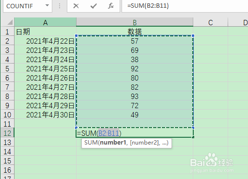Expand the Name Box dropdown arrow
The image size is (248, 179).
pyautogui.click(x=47, y=6)
